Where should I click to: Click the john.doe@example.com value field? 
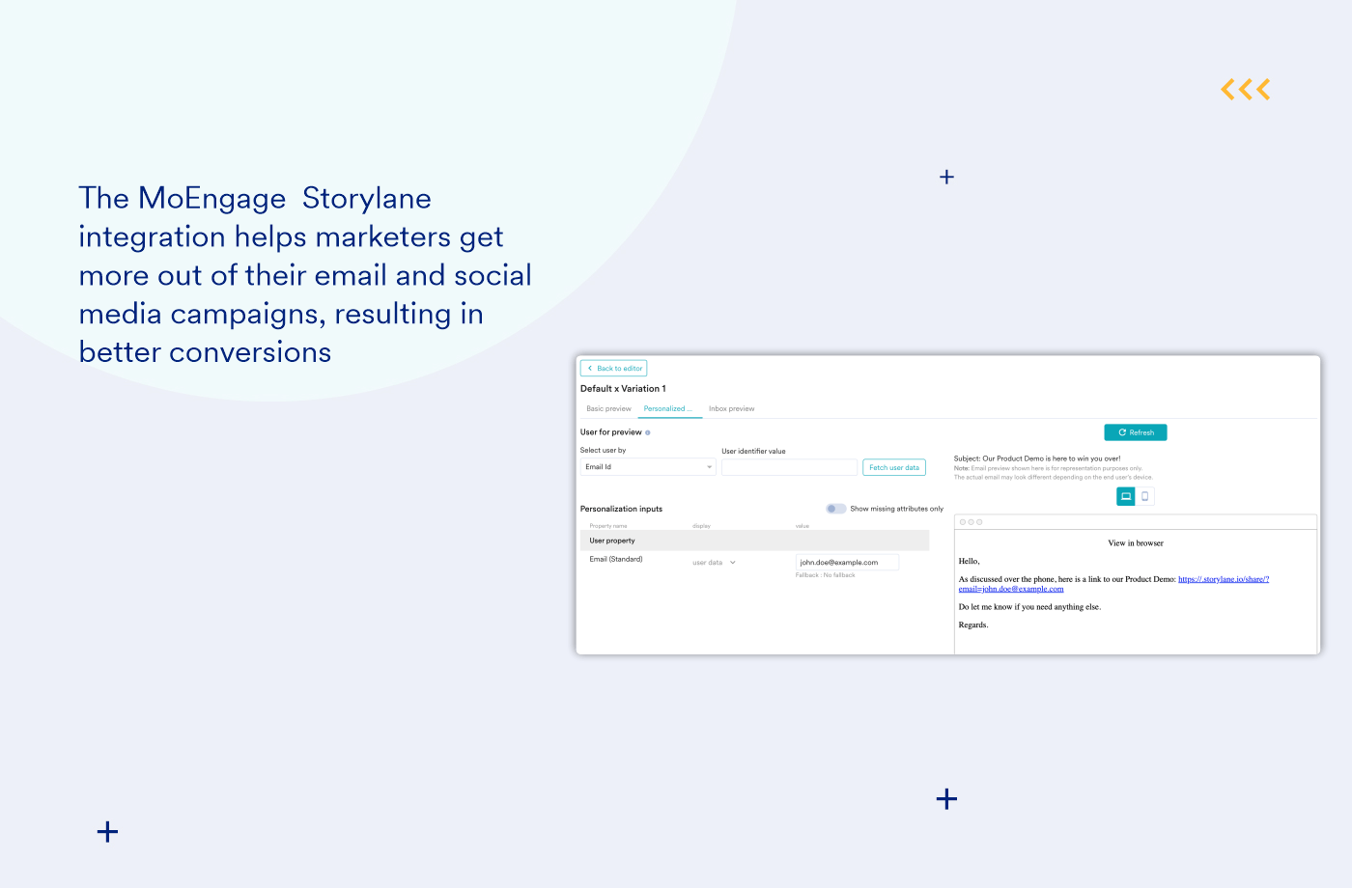[847, 562]
